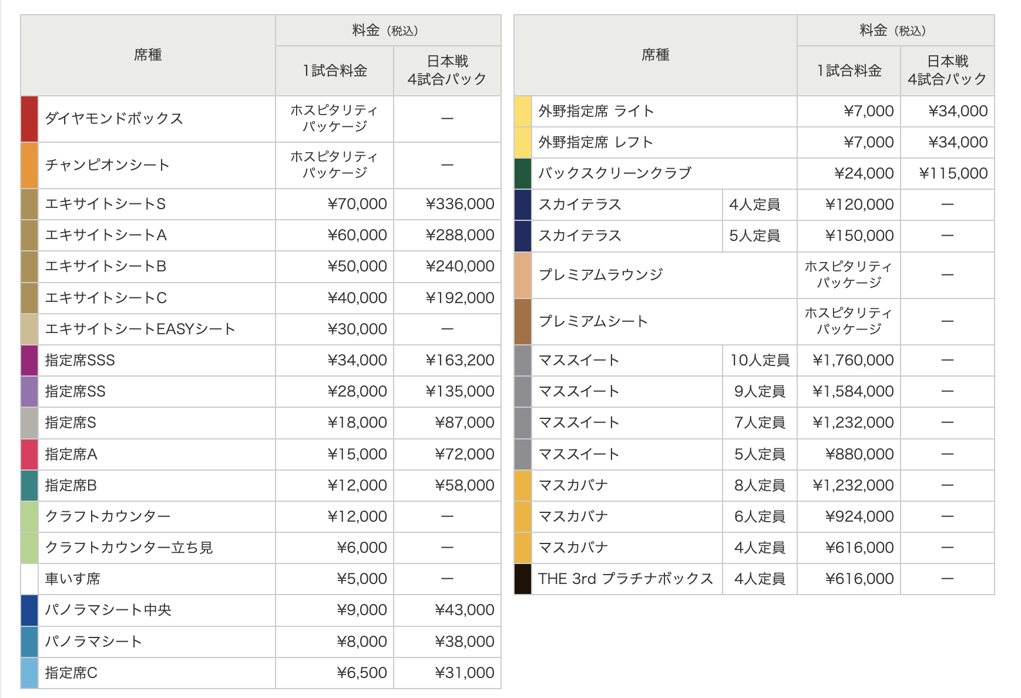Screen dimensions: 1021x698
Task: Click the 10人定員 capacity cell
Action: [760, 360]
